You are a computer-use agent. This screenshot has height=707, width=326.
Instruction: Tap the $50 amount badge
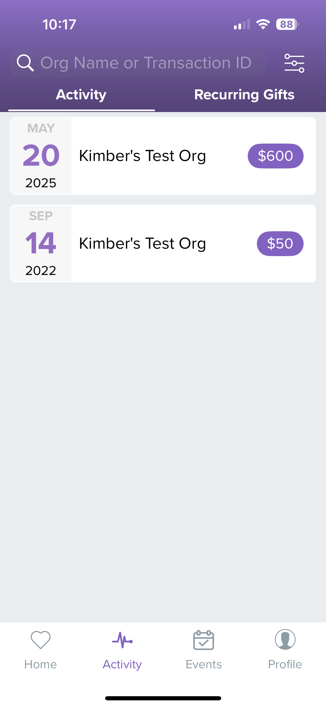(x=280, y=243)
